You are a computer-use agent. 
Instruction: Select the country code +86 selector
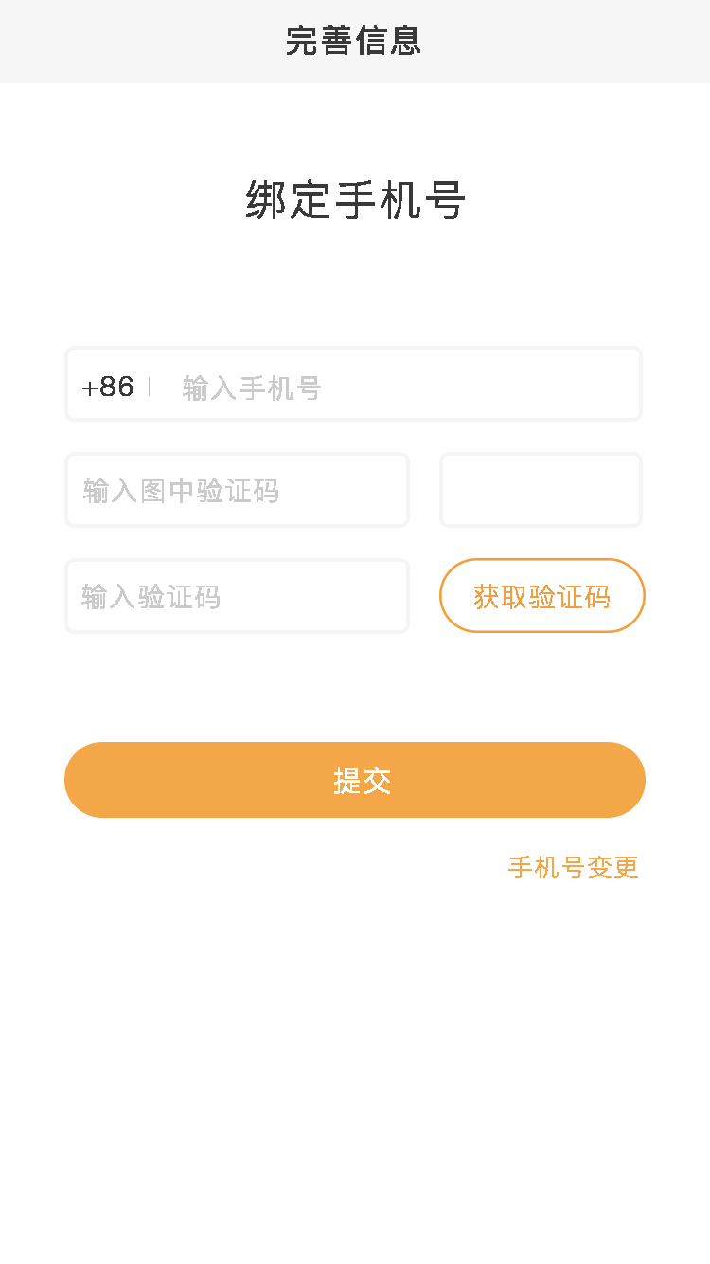click(x=108, y=387)
